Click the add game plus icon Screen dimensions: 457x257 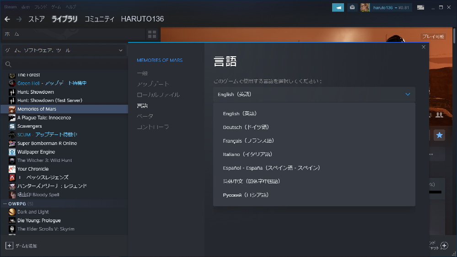pos(9,246)
